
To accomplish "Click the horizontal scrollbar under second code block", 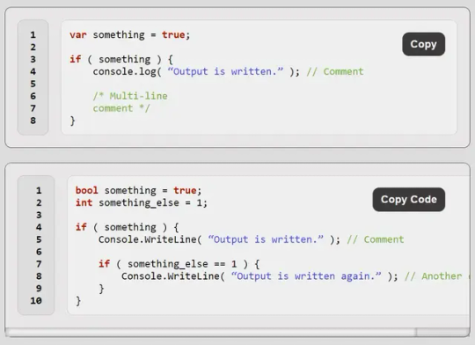I will [210, 333].
